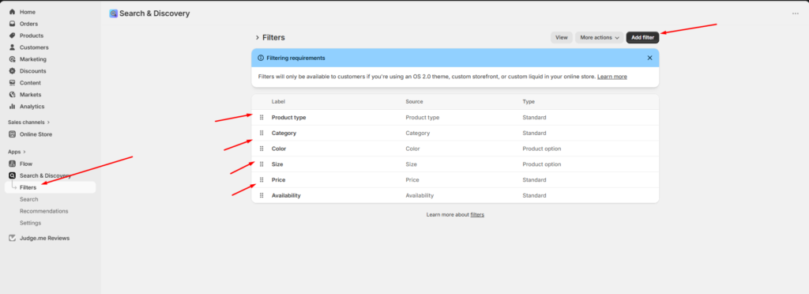Open the More actions dropdown
Viewport: 809px width, 294px height.
pos(599,38)
